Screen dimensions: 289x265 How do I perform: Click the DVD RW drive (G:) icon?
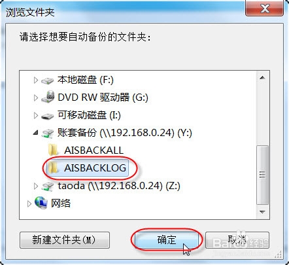48,97
